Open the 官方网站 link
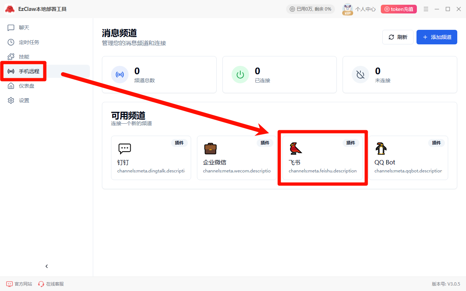The image size is (466, 291). click(19, 284)
